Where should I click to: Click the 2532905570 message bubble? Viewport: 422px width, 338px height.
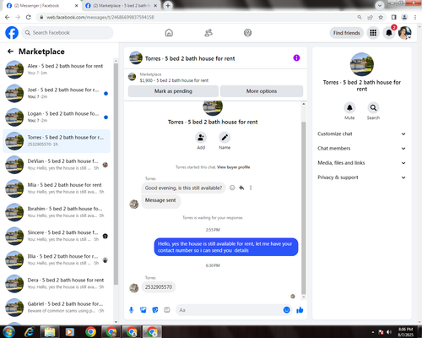(159, 287)
